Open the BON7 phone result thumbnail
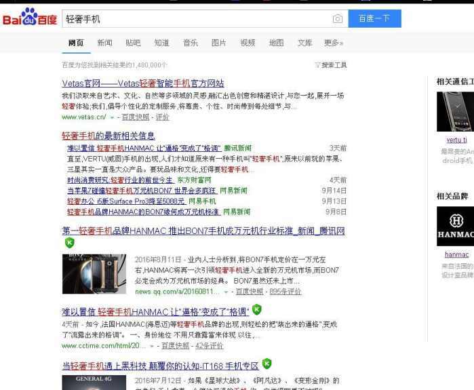The height and width of the screenshot is (390, 474). pos(94,274)
